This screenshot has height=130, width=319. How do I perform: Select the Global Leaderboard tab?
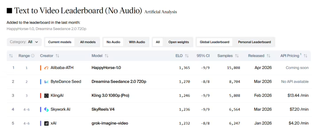[214, 42]
